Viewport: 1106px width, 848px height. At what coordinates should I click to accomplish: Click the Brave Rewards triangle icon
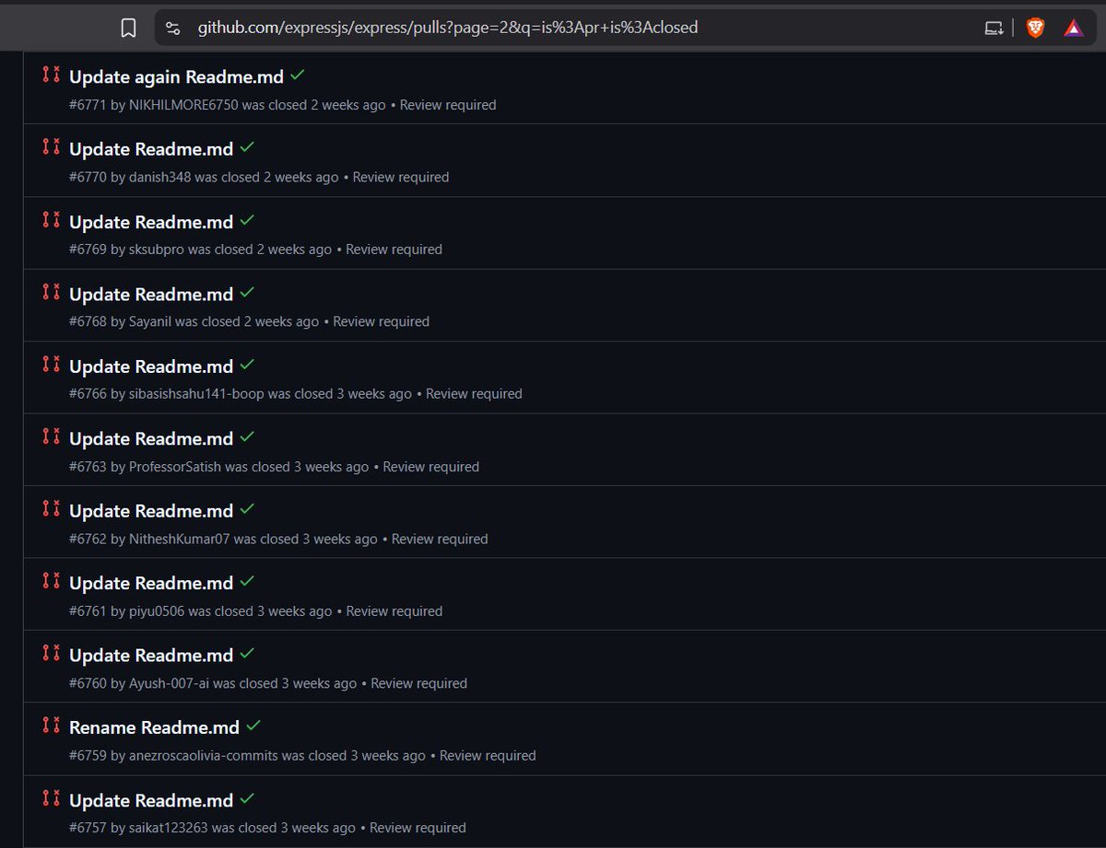pyautogui.click(x=1074, y=28)
